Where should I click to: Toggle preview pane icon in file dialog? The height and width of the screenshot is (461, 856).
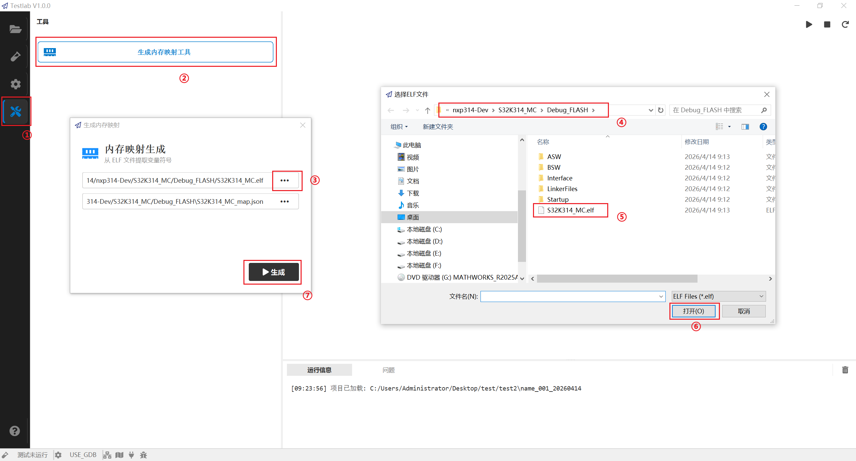[x=745, y=127]
